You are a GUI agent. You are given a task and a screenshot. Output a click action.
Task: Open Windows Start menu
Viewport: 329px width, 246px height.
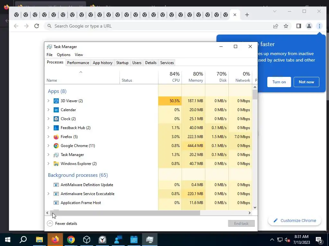(8, 240)
